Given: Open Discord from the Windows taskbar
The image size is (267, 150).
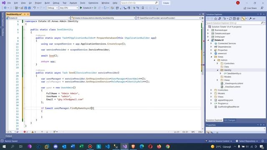Looking at the screenshot, I should 55,146.
